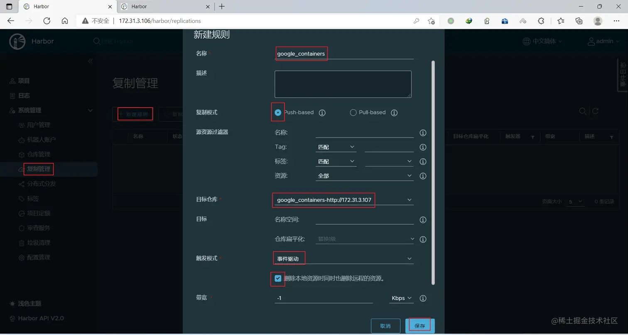628x335 pixels.
Task: Click info icon for 仓库扁平化
Action: (423, 240)
